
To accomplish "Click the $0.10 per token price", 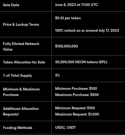I will [68, 18].
